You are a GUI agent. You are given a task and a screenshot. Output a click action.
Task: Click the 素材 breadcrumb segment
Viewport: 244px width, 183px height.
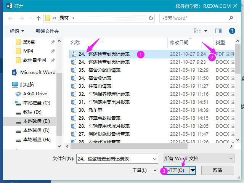[64, 18]
